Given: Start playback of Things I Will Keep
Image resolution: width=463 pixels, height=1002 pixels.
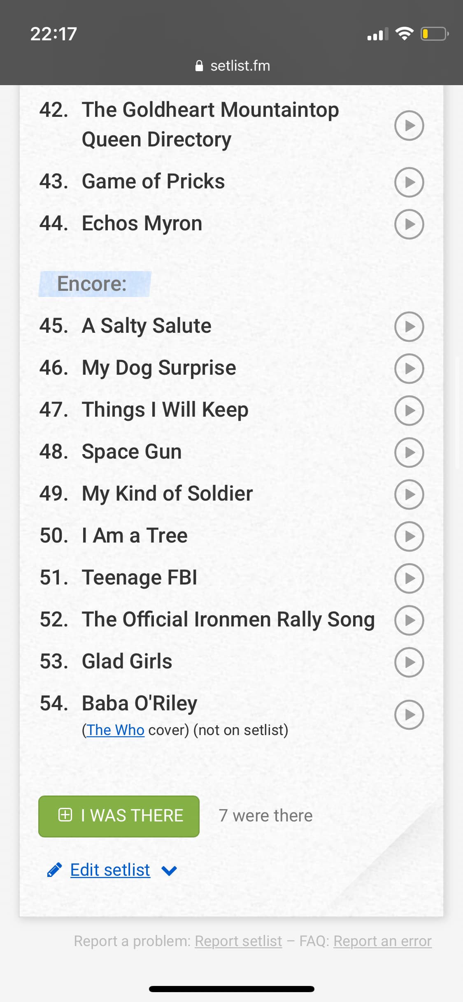Looking at the screenshot, I should click(x=409, y=411).
